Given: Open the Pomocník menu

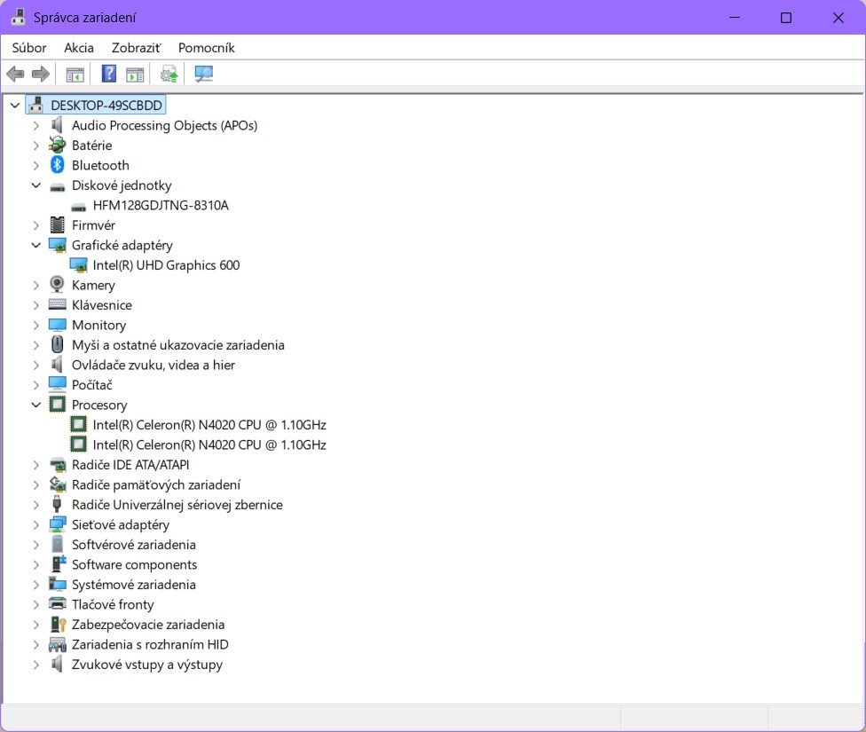Looking at the screenshot, I should [206, 47].
